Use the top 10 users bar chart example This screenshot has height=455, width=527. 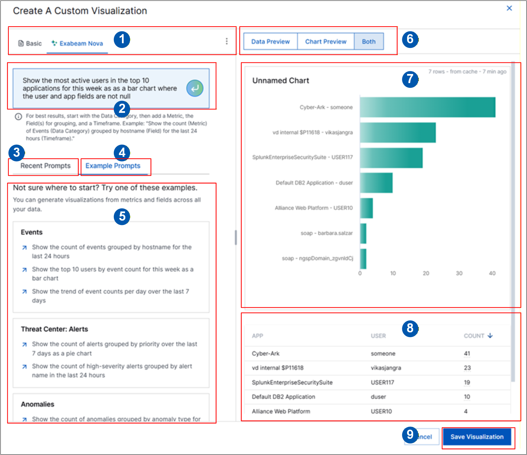click(113, 274)
